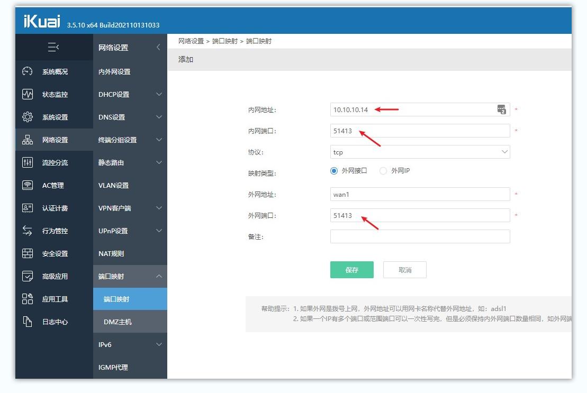Screen dimensions: 587x393
Task: Open 安全设置 firewall icon
Action: tap(28, 253)
